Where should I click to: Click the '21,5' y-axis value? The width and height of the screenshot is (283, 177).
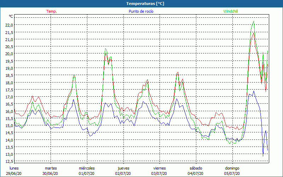9,32
